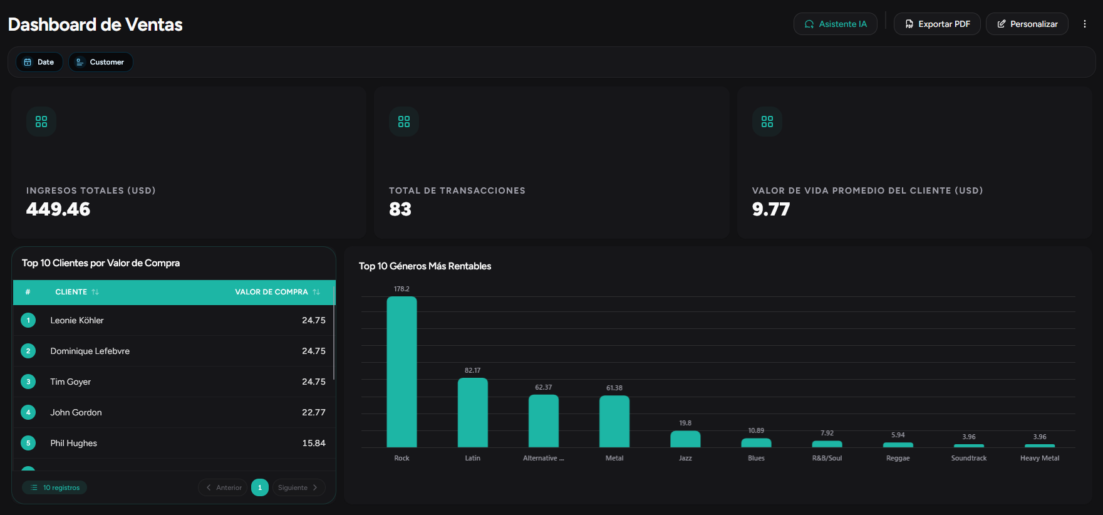Click the 178.2 value label
Viewport: 1103px width, 515px height.
pos(401,289)
